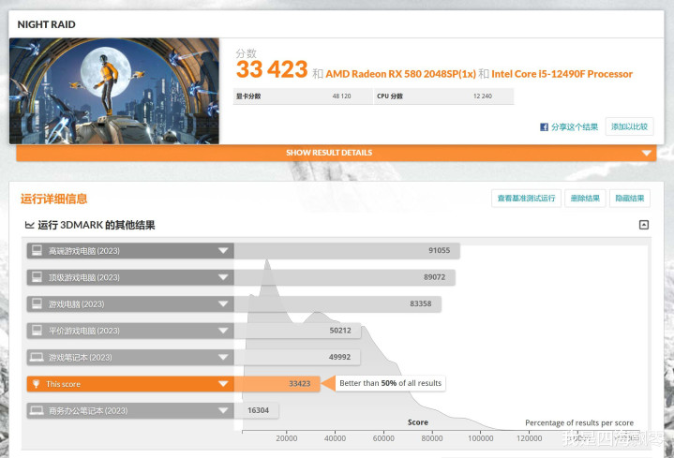The width and height of the screenshot is (674, 458).
Task: Collapse the 3DMARK results panel
Action: [x=643, y=225]
